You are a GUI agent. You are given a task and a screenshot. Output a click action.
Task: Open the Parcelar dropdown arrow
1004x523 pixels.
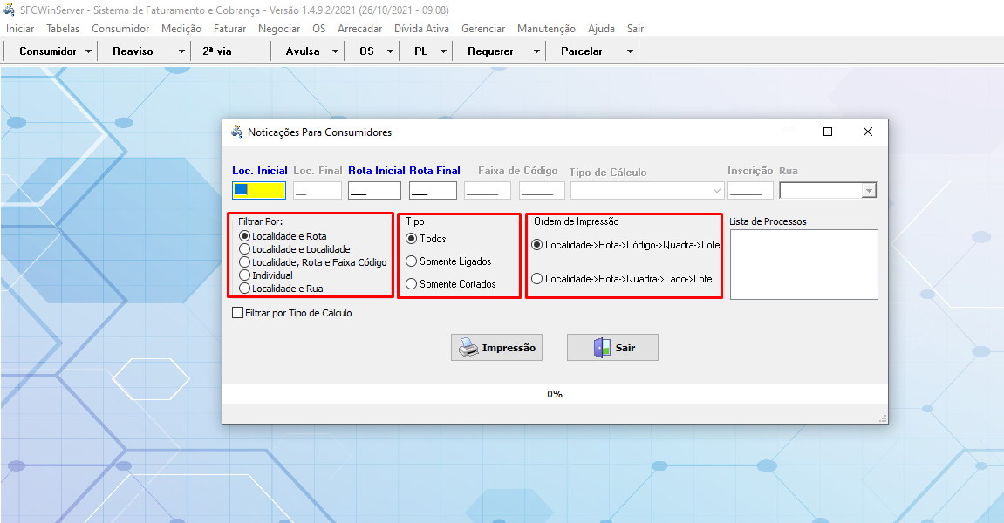(630, 51)
